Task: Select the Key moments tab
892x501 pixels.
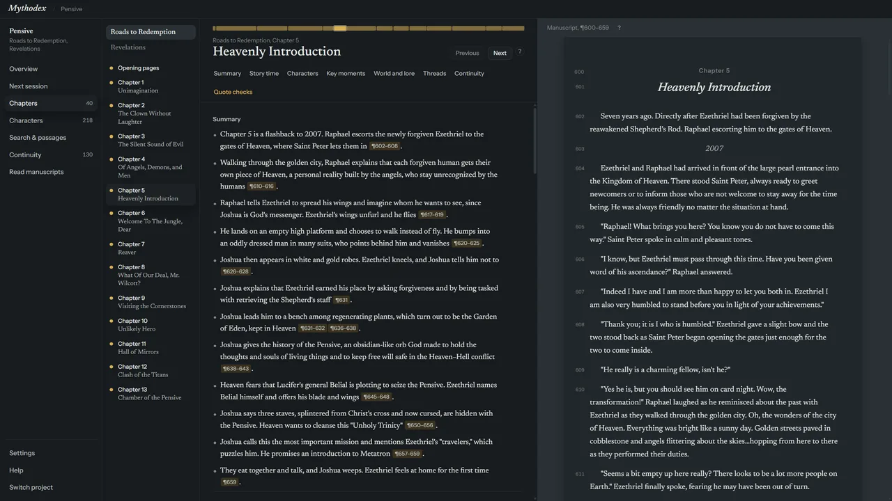Action: [346, 73]
